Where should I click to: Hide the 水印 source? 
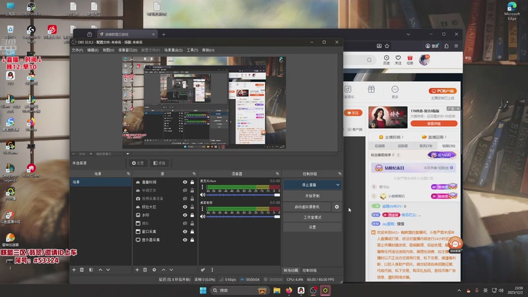click(x=185, y=215)
